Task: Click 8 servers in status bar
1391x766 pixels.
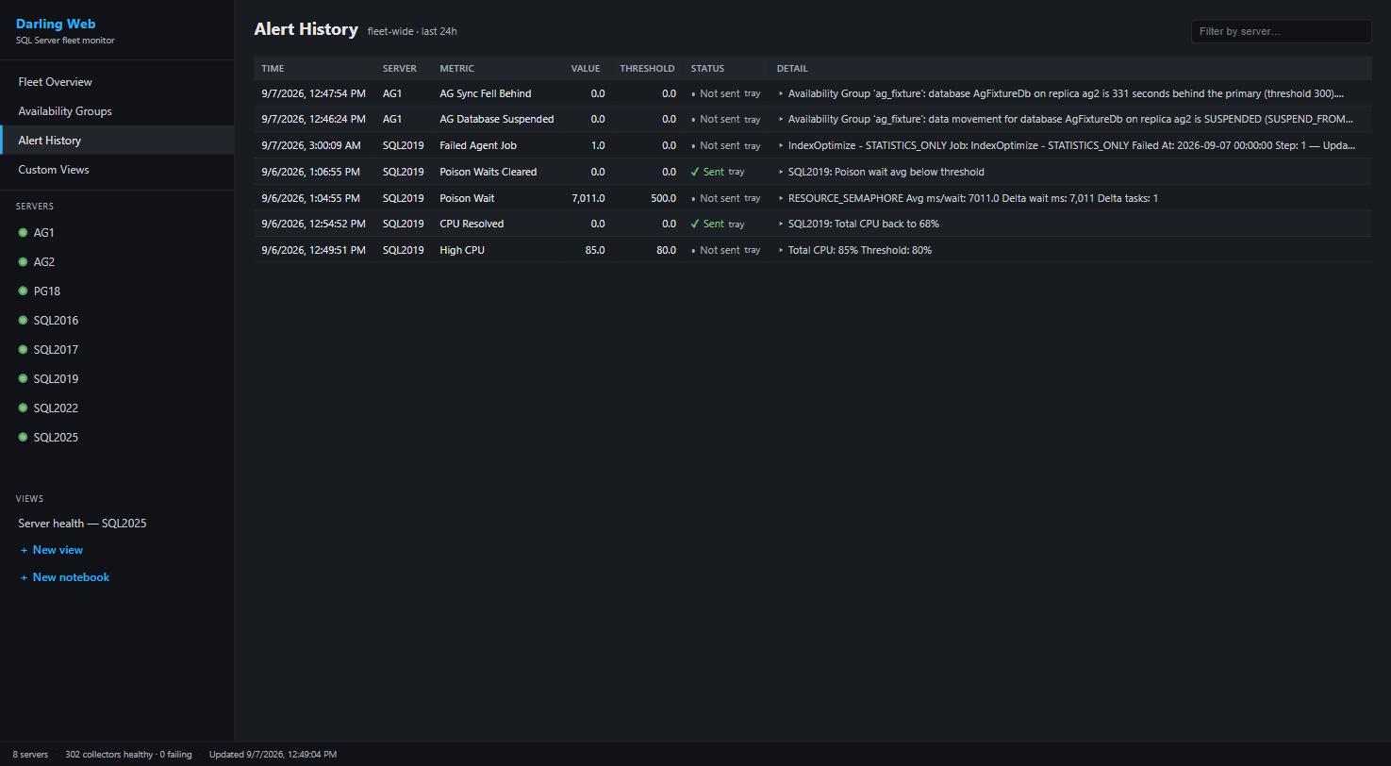Action: (x=30, y=755)
